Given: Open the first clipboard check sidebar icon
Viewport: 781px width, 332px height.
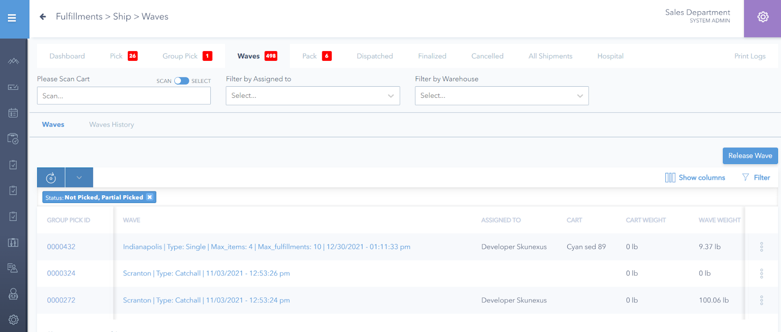Looking at the screenshot, I should coord(13,165).
